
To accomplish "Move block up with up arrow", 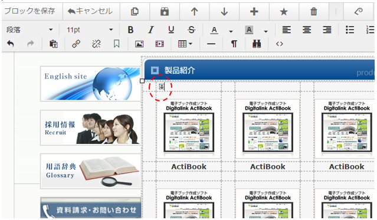I will pyautogui.click(x=194, y=11).
